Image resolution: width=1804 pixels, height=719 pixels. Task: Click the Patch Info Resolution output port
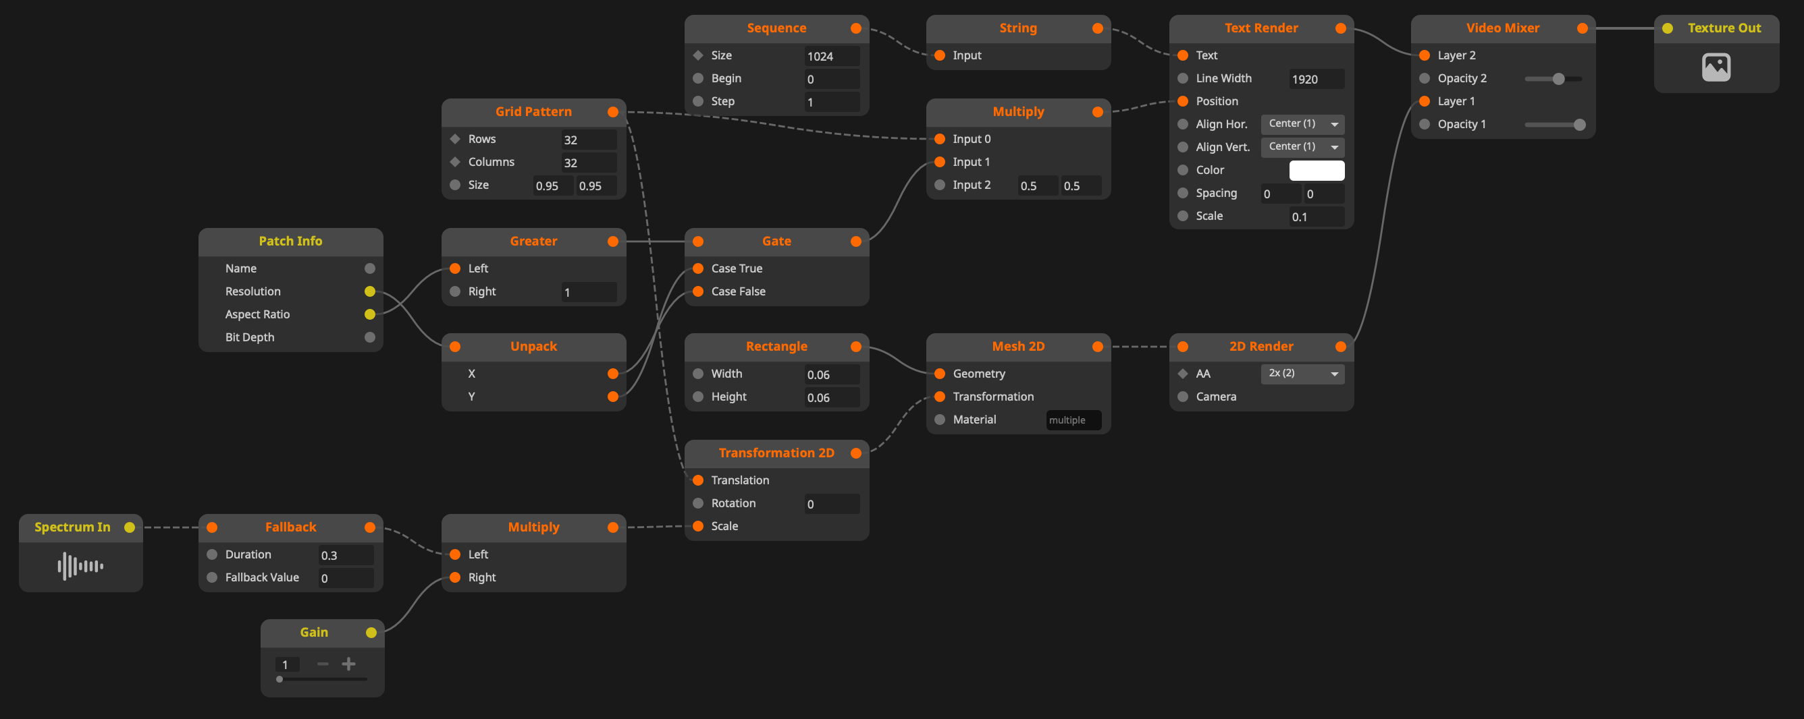[370, 291]
